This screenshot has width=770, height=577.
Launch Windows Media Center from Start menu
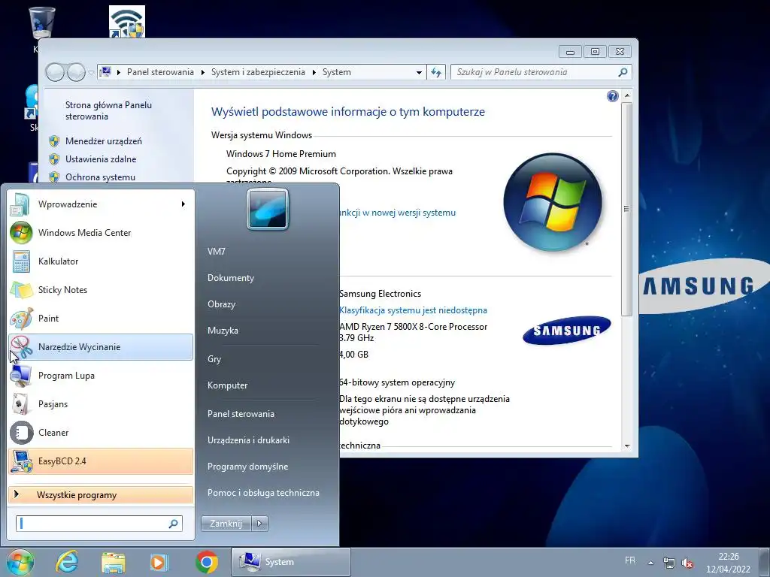(101, 233)
